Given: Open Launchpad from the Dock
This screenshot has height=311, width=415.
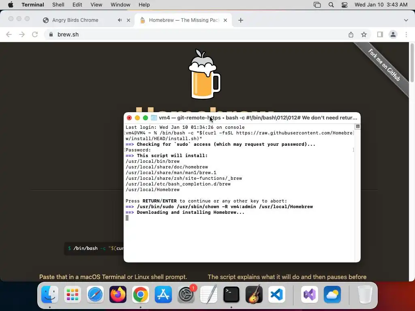Looking at the screenshot, I should (x=73, y=294).
